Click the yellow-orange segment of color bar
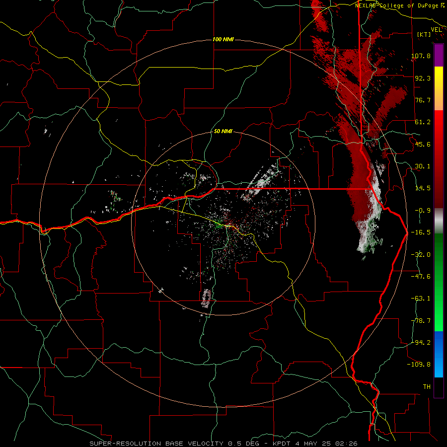447x447 pixels. tap(439, 88)
